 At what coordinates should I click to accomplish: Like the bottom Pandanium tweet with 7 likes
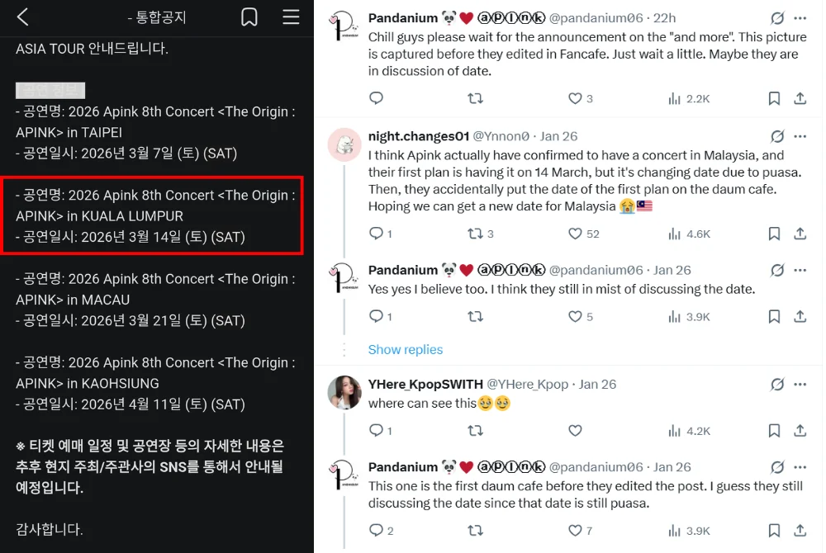tap(576, 530)
